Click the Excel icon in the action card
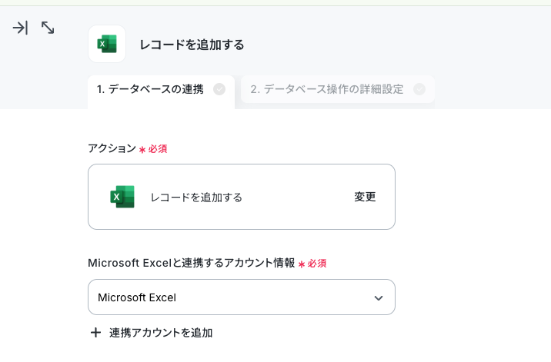 pos(122,197)
